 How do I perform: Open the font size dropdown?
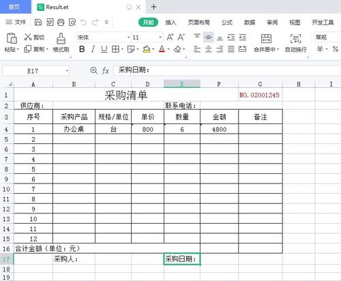(160, 38)
